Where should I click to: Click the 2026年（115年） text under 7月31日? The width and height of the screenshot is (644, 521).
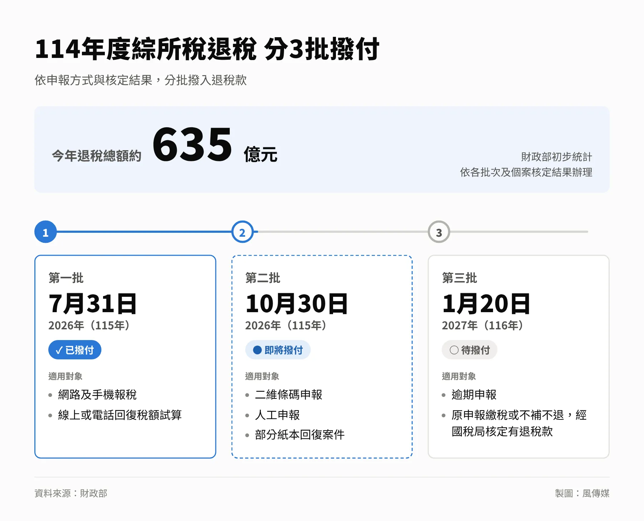tap(90, 325)
